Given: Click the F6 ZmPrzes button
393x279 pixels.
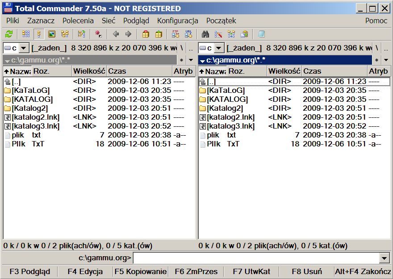Looking at the screenshot, I should coord(196,271).
